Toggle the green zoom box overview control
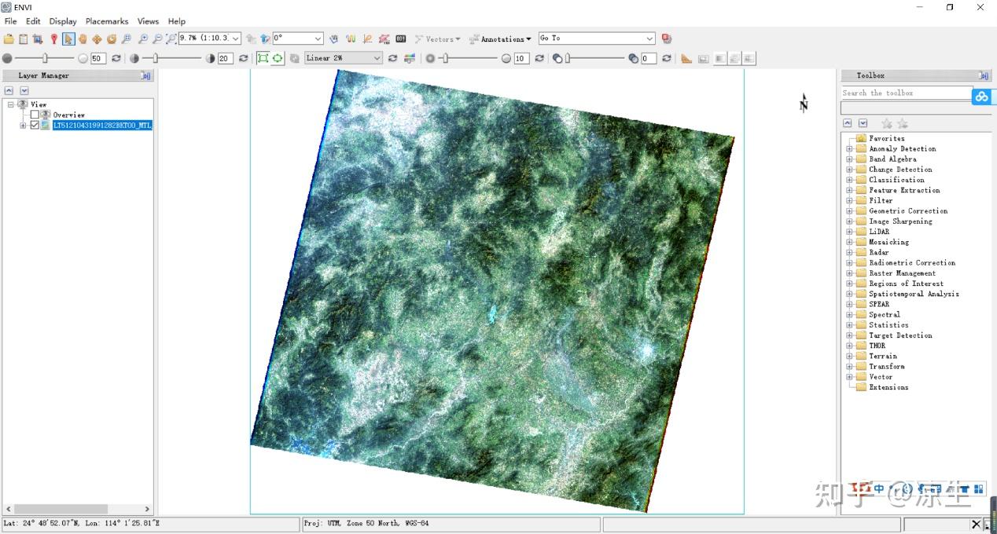 point(265,57)
